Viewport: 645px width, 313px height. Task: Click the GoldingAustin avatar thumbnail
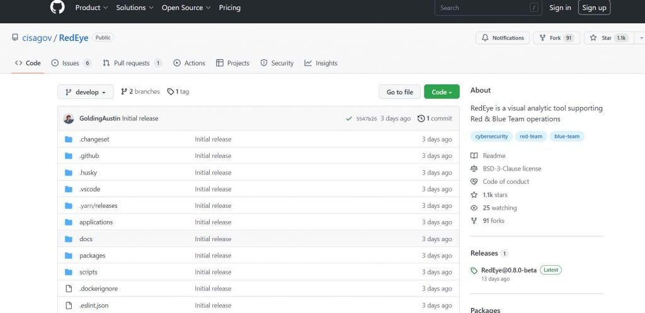pos(69,118)
